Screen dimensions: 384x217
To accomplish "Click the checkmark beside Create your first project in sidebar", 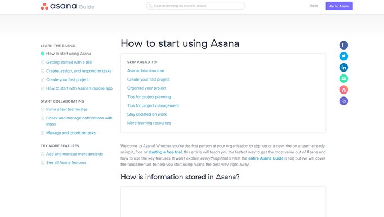I will (x=42, y=79).
